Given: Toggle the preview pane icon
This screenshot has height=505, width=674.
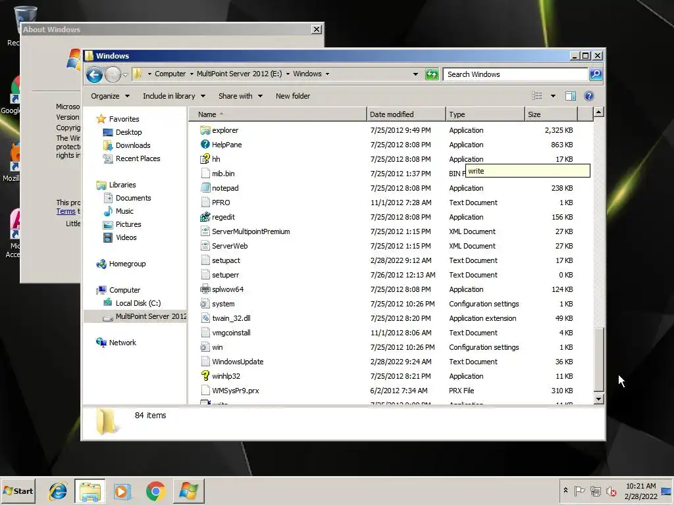Looking at the screenshot, I should [x=571, y=96].
